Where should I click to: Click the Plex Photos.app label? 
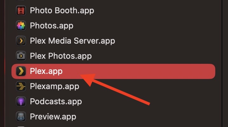pyautogui.click(x=61, y=56)
